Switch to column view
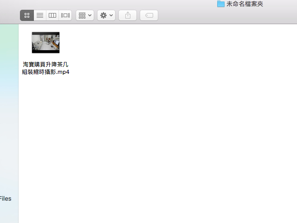The width and height of the screenshot is (297, 223). click(x=52, y=15)
